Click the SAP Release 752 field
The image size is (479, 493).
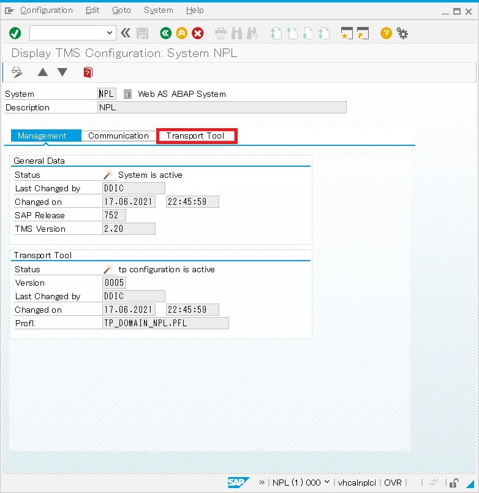point(114,215)
